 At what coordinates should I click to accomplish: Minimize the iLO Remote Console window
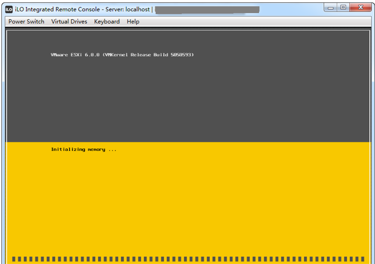(331, 7)
